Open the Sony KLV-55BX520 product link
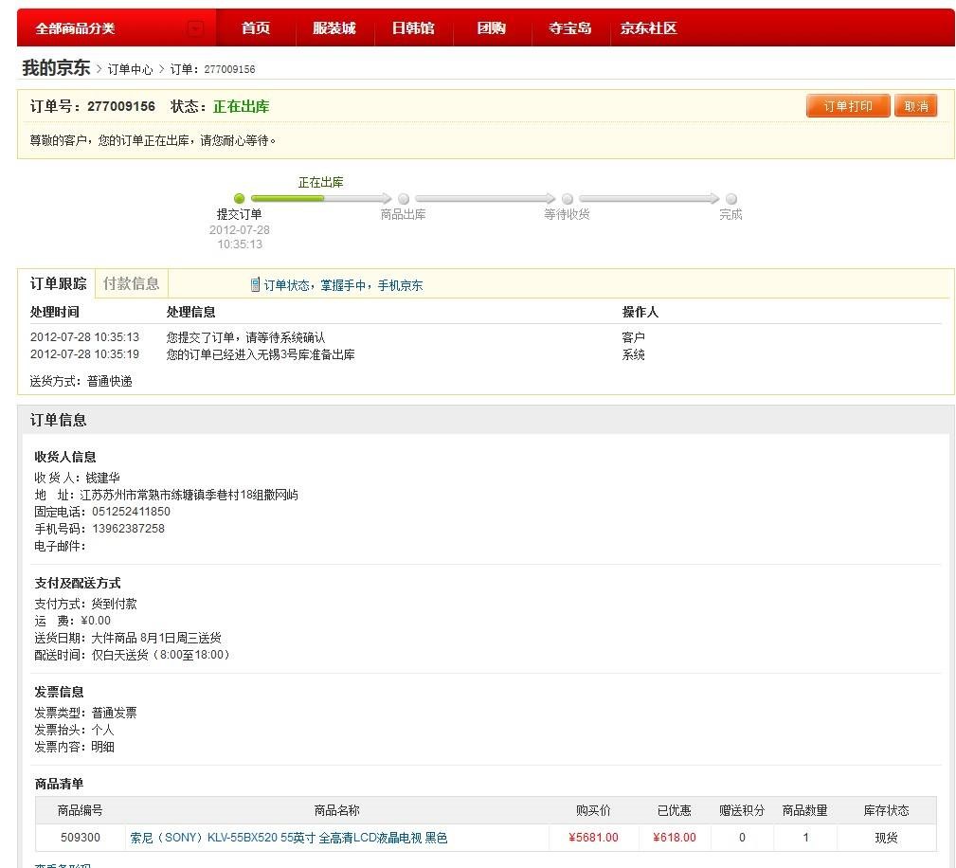This screenshot has width=956, height=868. pos(288,838)
